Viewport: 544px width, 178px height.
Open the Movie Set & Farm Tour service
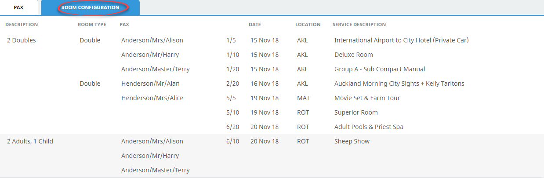click(x=367, y=98)
